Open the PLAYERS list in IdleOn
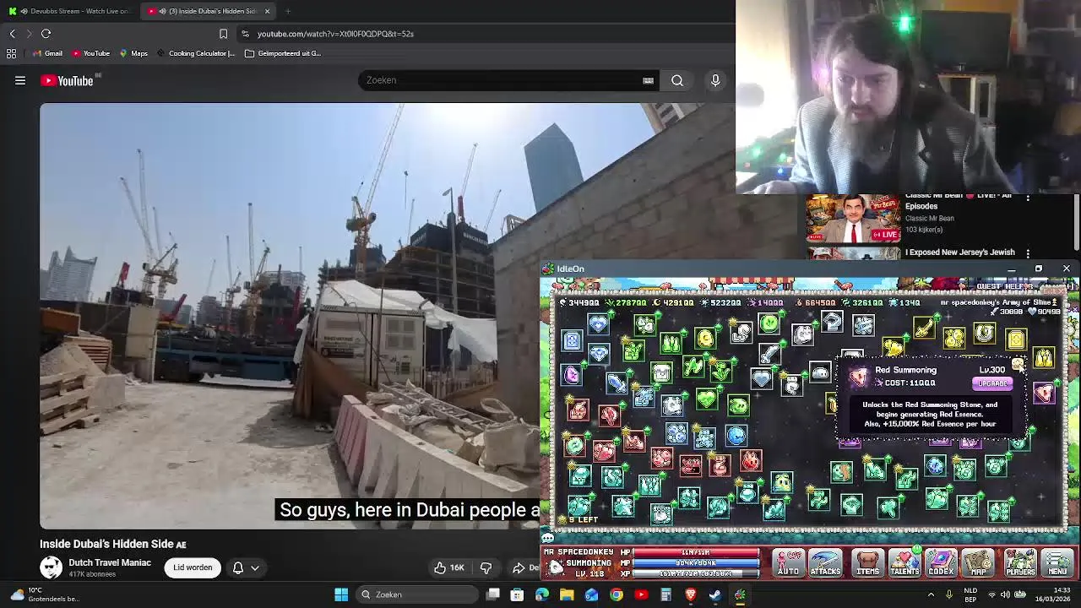The height and width of the screenshot is (608, 1081). point(1019,563)
